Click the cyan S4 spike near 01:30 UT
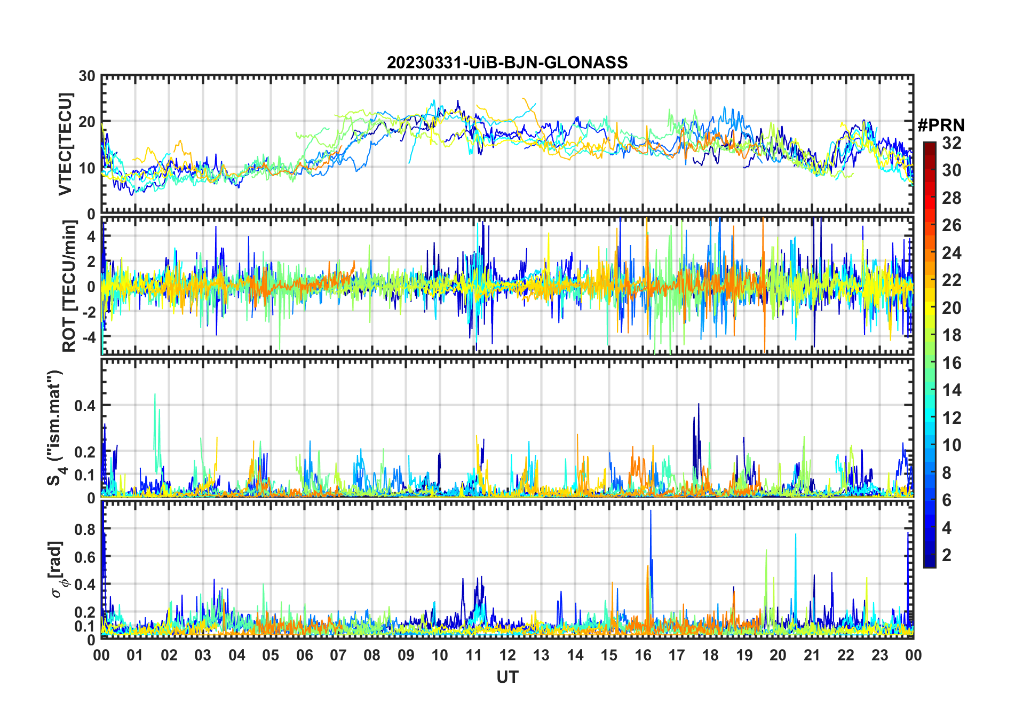Screen dimensions: 1015x710 [156, 432]
